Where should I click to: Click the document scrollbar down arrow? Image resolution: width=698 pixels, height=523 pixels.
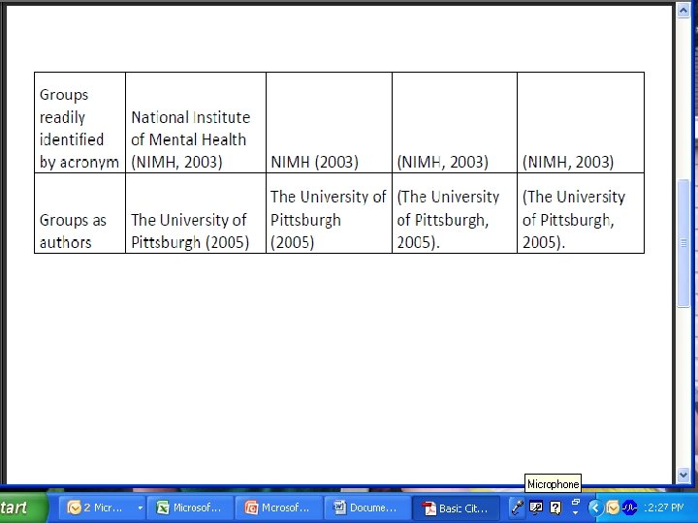tap(683, 475)
